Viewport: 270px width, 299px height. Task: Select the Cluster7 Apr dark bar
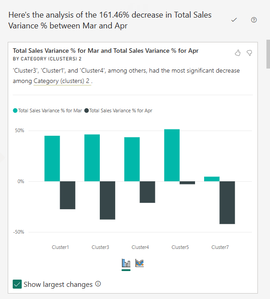click(227, 202)
